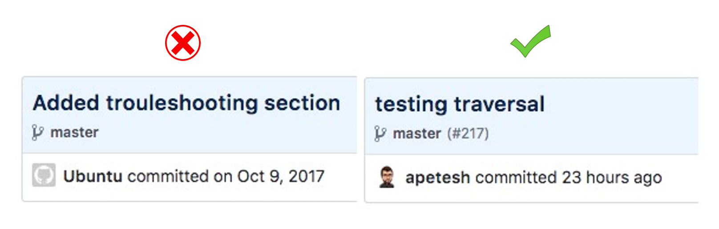Click the word 'committed' after Ubuntu
Viewport: 719px width, 229px height.
[168, 176]
